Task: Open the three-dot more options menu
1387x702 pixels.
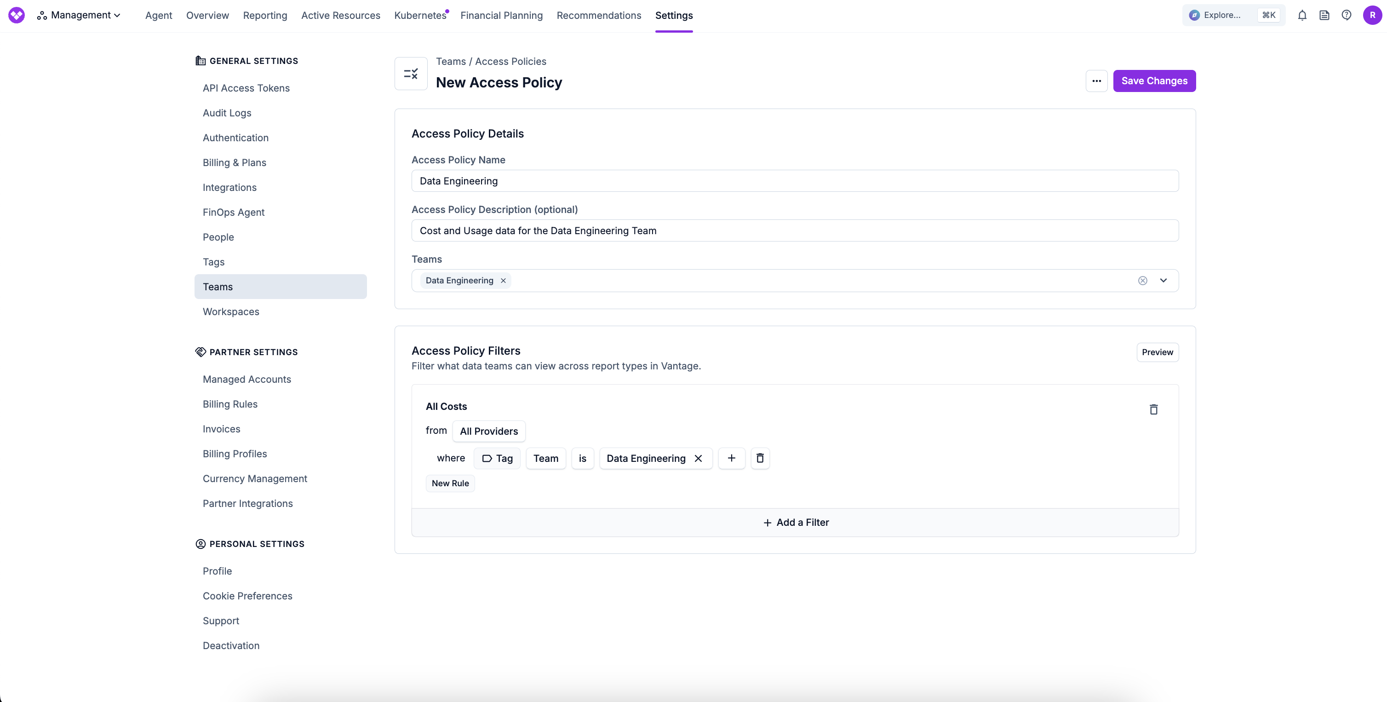Action: pyautogui.click(x=1096, y=81)
